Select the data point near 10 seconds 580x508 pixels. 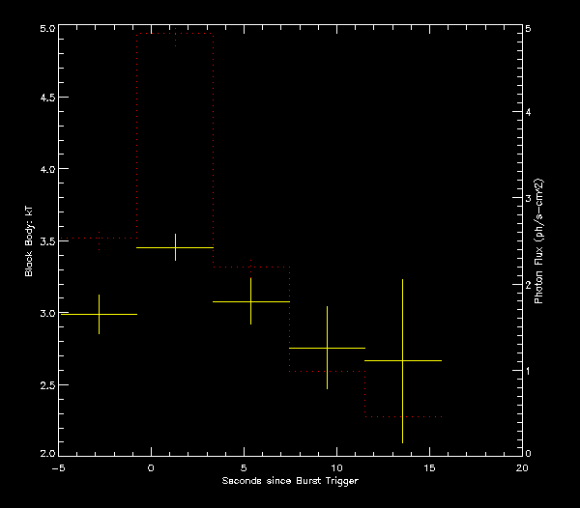pyautogui.click(x=328, y=348)
